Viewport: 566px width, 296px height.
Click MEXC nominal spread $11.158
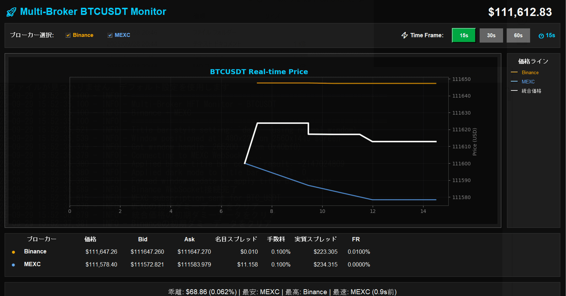tap(248, 264)
